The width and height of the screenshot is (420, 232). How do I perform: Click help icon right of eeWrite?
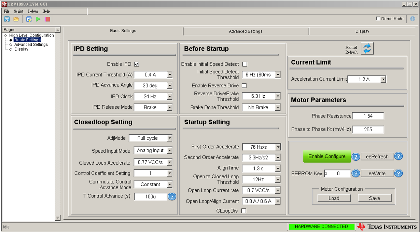point(398,174)
